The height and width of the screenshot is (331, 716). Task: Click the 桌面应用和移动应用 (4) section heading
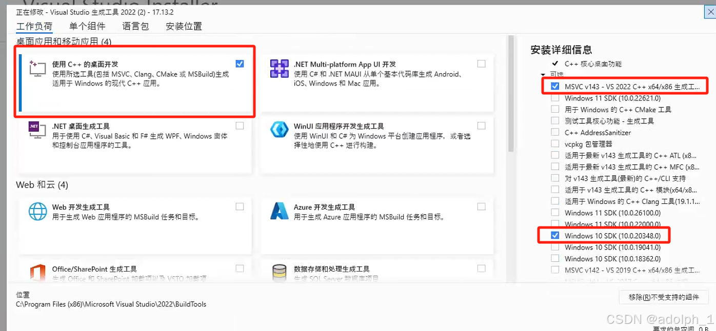pos(64,41)
